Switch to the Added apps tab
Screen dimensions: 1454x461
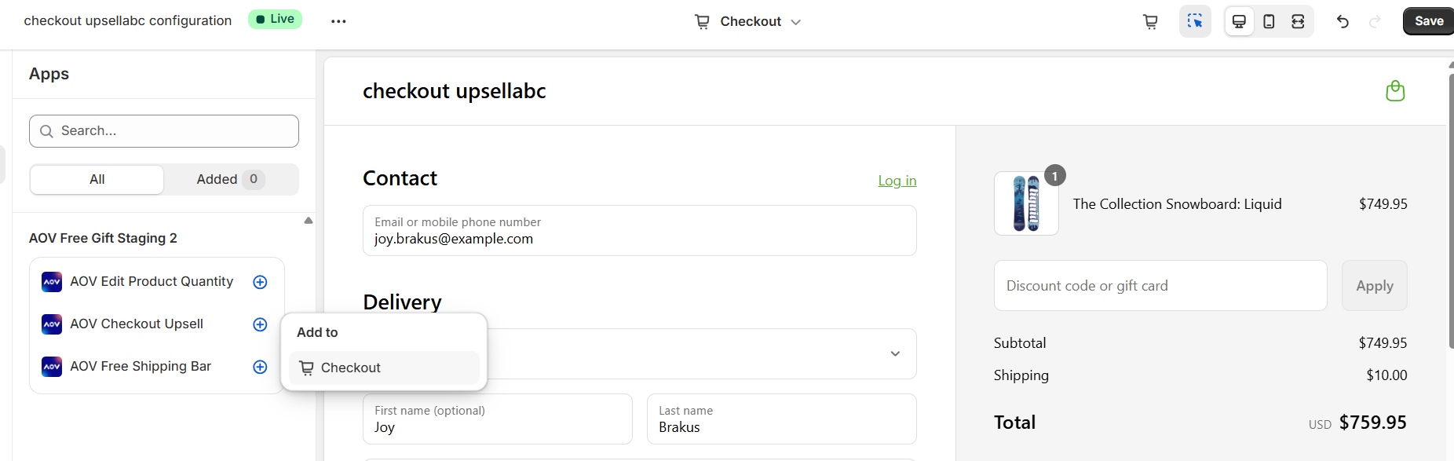click(230, 179)
